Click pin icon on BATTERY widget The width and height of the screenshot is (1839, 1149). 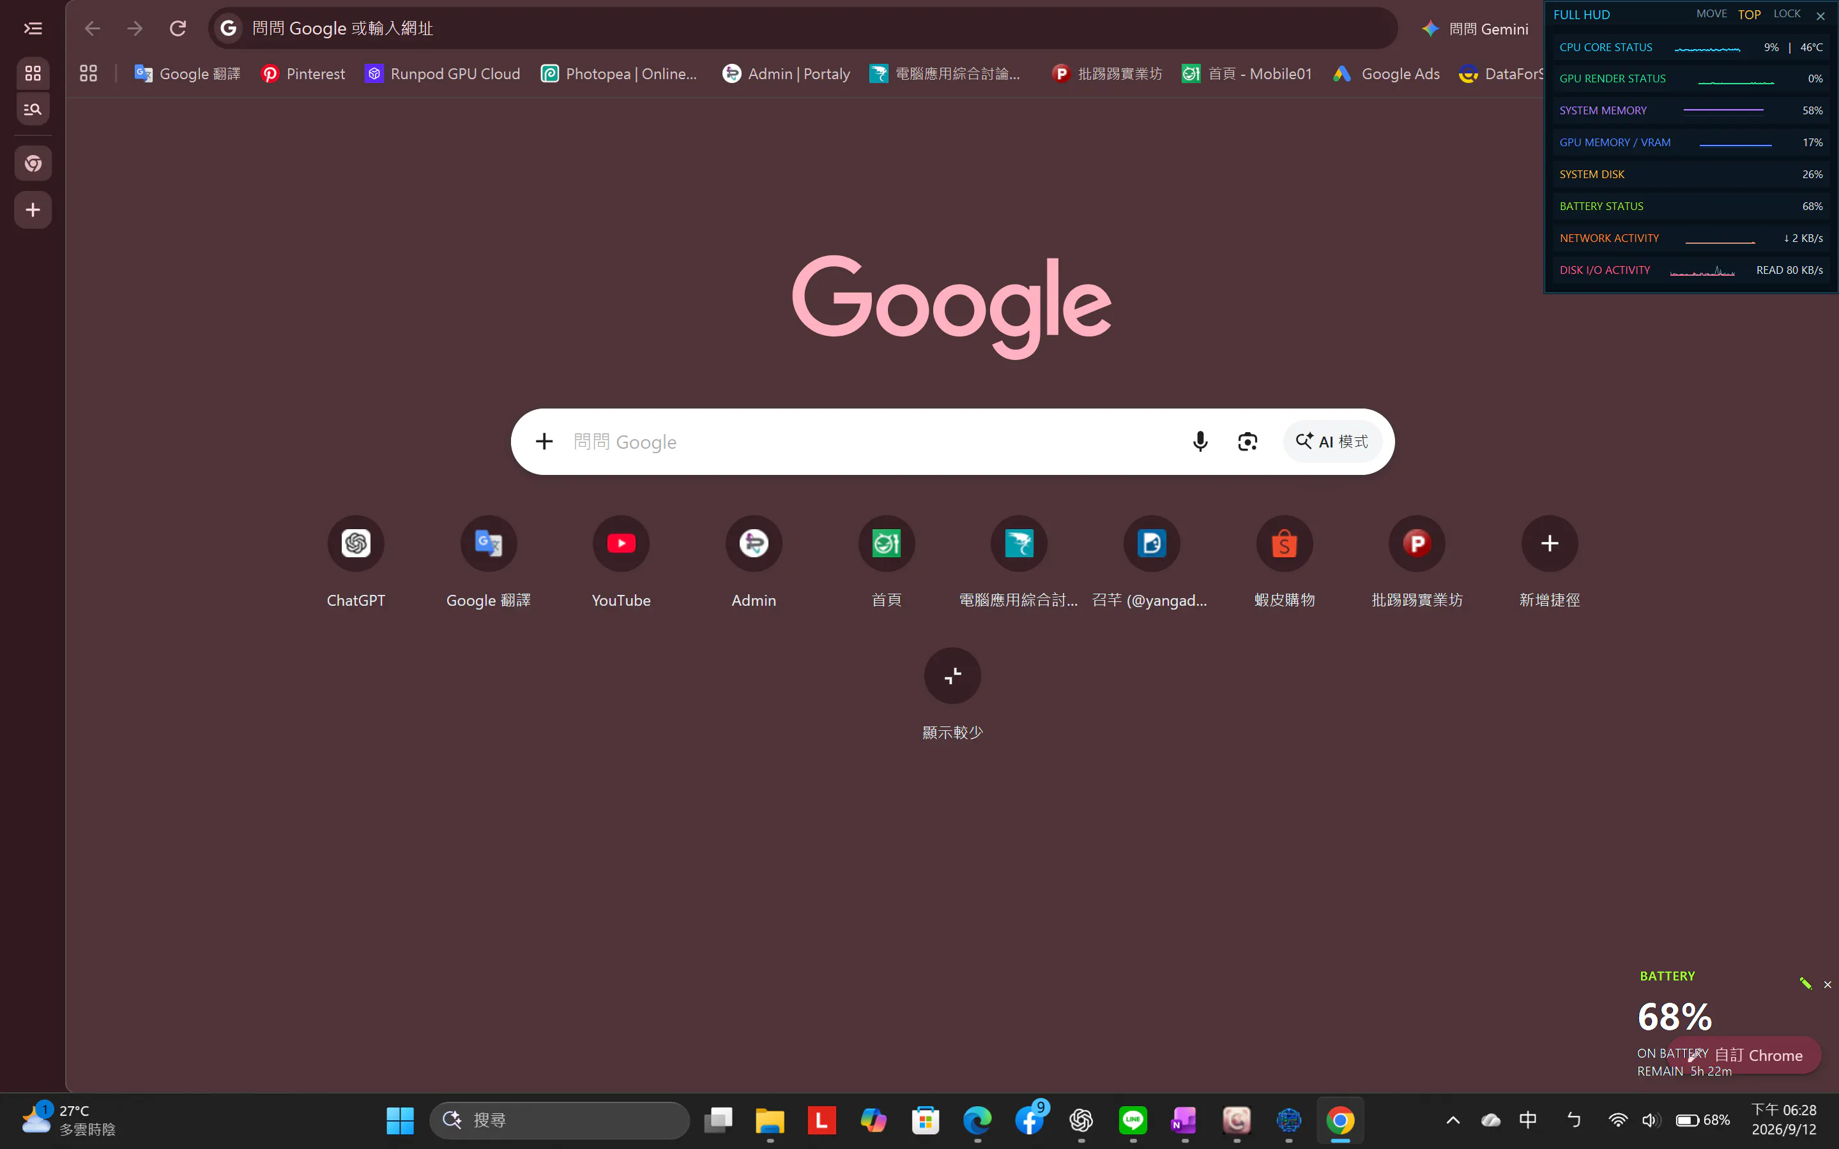click(x=1805, y=983)
